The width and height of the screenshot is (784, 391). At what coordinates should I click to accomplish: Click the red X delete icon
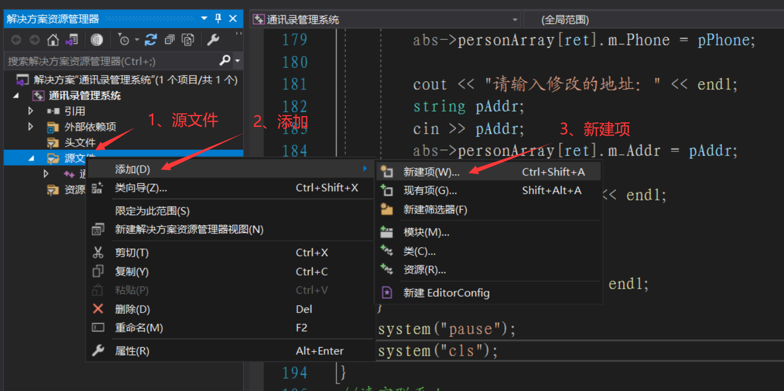coord(98,308)
